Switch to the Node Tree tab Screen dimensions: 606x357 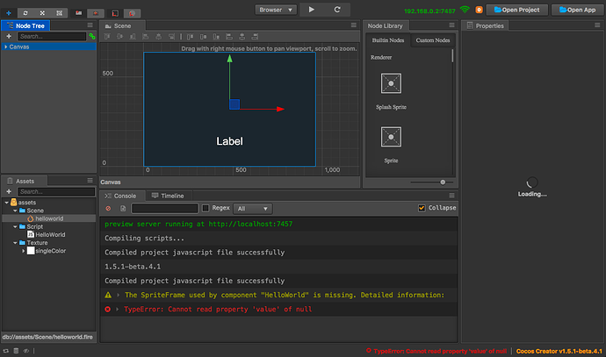click(25, 25)
